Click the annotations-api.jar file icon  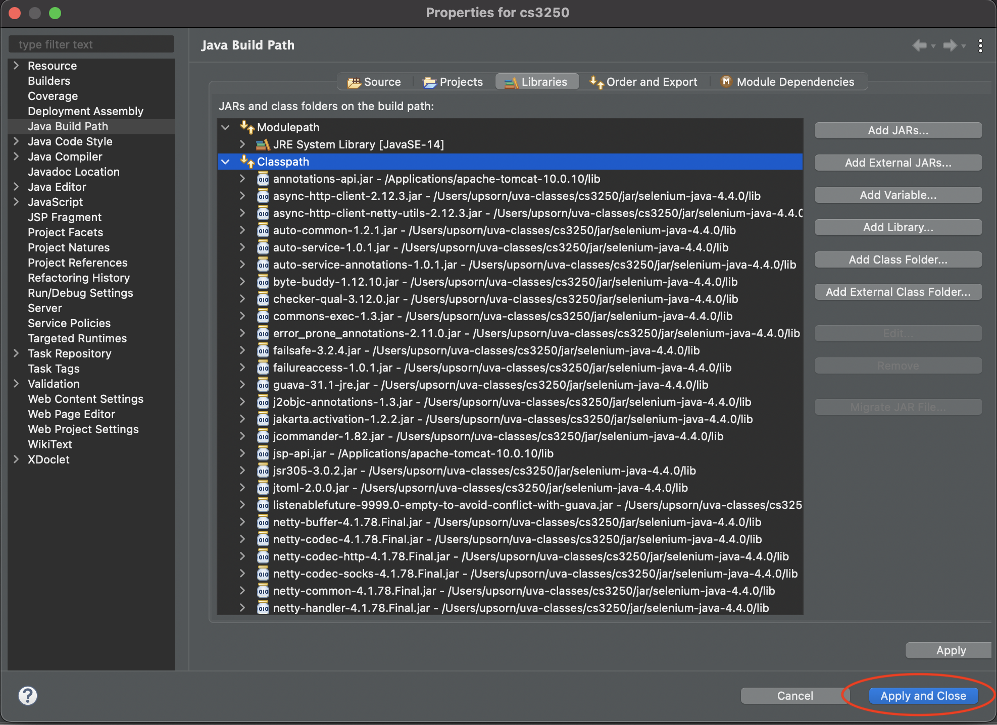pos(263,179)
